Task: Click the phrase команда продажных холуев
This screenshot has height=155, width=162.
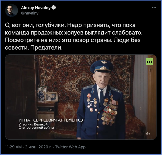Action: (x=44, y=33)
